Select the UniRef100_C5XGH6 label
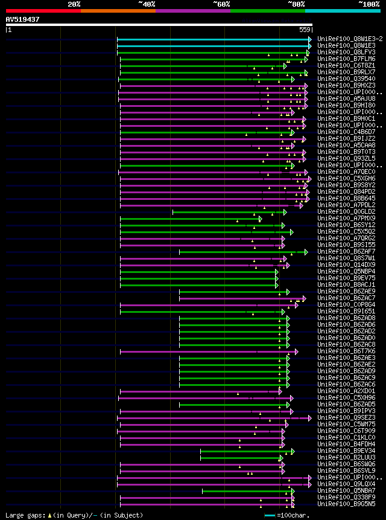 347,178
